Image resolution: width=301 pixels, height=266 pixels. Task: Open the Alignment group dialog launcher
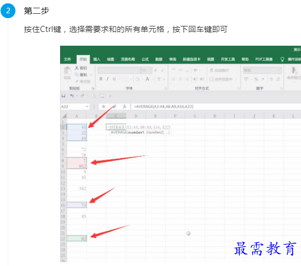[238, 88]
